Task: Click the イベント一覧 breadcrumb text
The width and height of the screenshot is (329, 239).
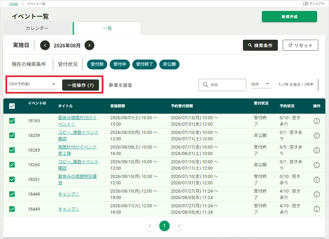Action: click(x=36, y=4)
